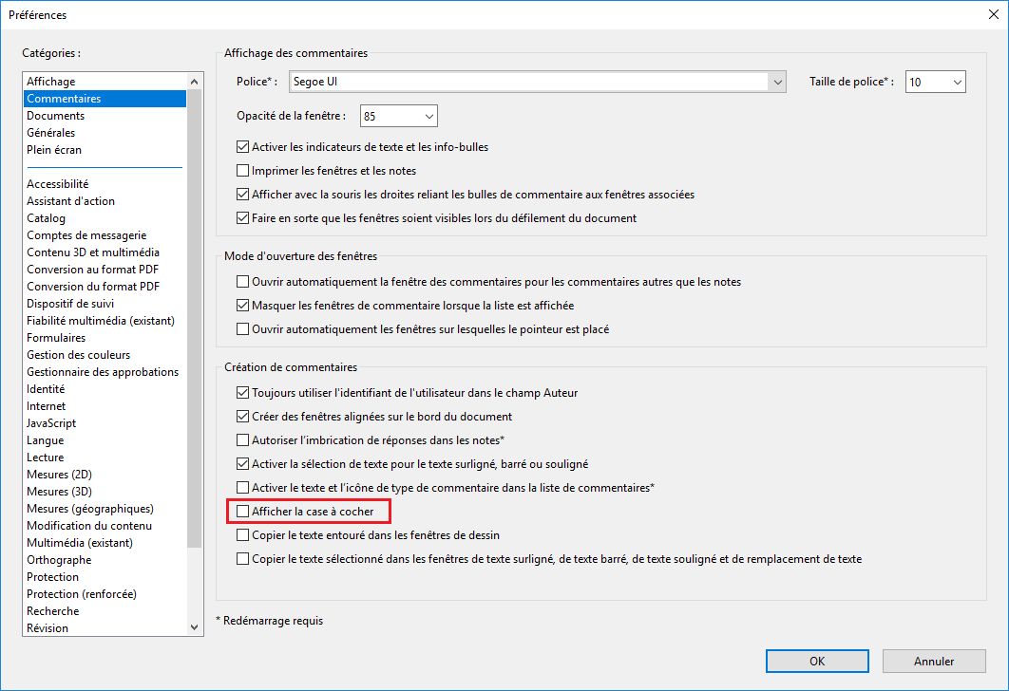The height and width of the screenshot is (691, 1009).
Task: Uncheck Créer des fenêtres alignées sur le bord
Action: [242, 417]
